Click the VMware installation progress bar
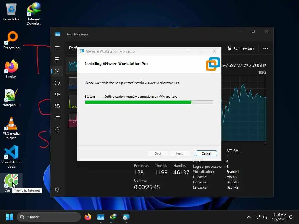This screenshot has width=299, height=224. (x=149, y=102)
